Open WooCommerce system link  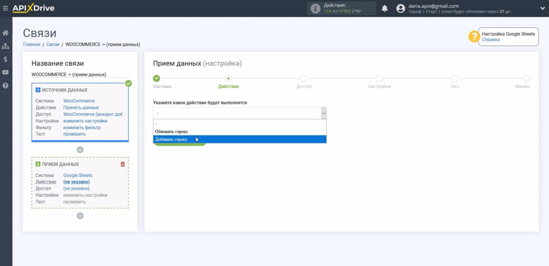79,101
